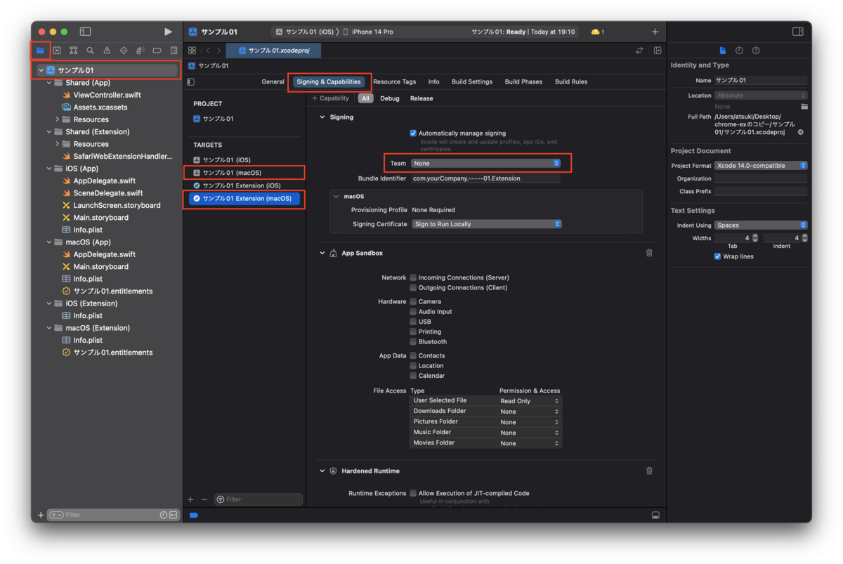Viewport: 843px width, 564px height.
Task: Show the Source Control navigator
Action: tap(57, 51)
